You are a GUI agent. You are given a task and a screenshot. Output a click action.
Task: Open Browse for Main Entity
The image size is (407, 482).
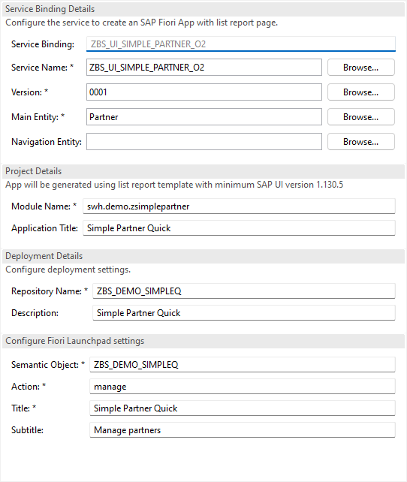(x=361, y=117)
